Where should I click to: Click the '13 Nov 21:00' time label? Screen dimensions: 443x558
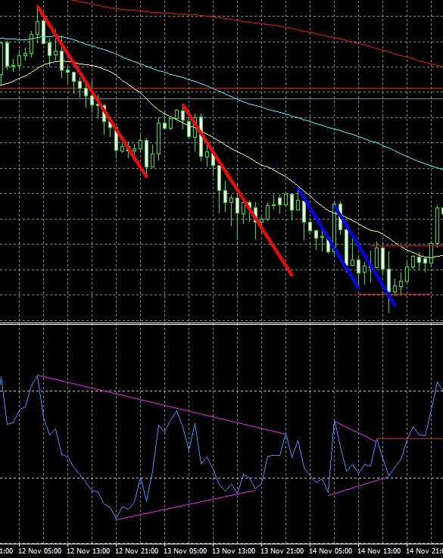(282, 551)
